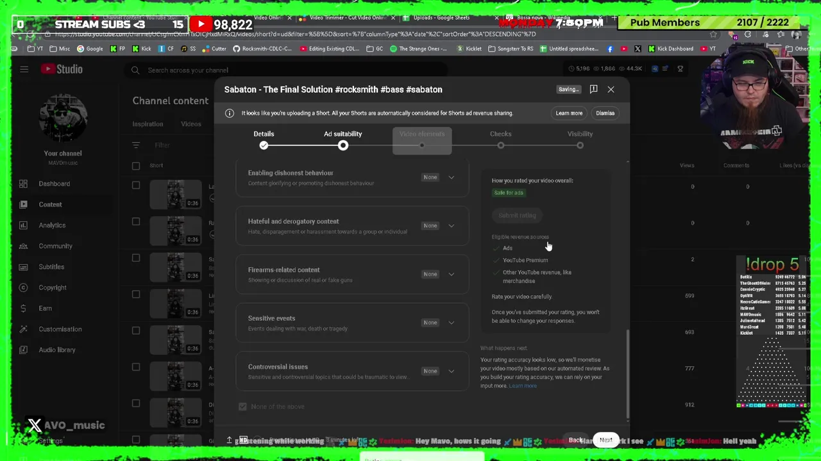Viewport: 821px width, 461px height.
Task: Expand Enabling dishonest behaviour section chevron
Action: (x=451, y=177)
